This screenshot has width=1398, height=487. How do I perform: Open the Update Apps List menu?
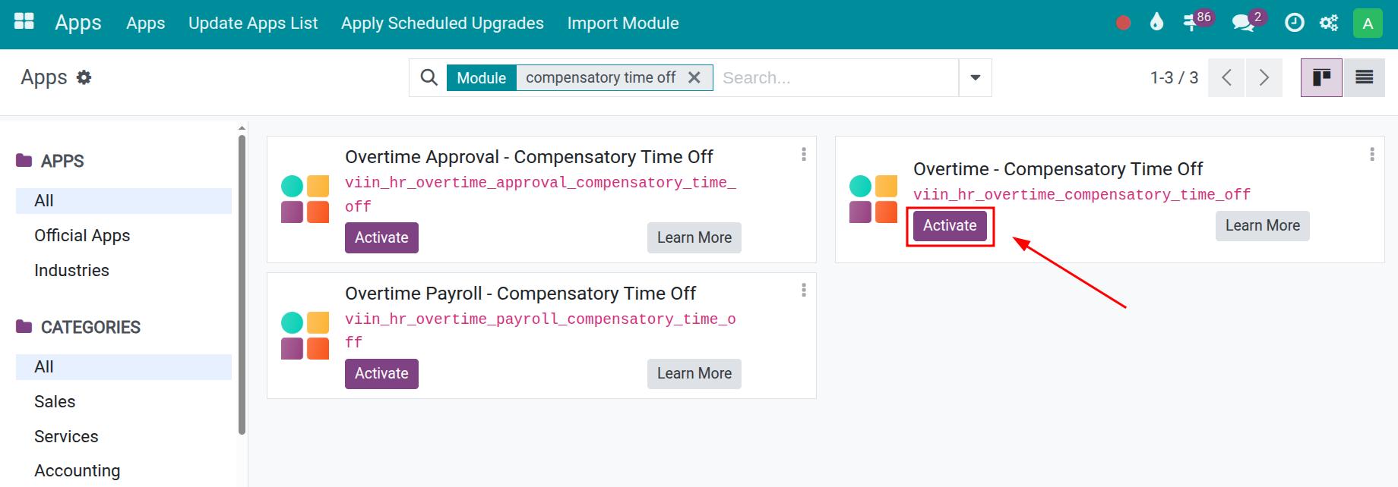pyautogui.click(x=253, y=23)
